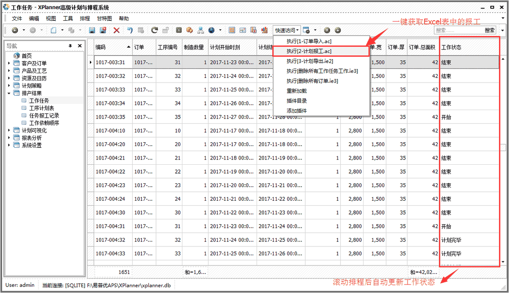Click the bar chart icon in toolbar
Viewport: 509px width, 293px height.
tap(265, 30)
